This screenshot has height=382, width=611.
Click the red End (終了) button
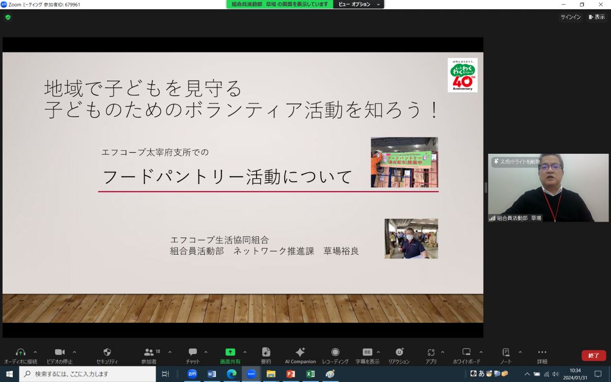pos(594,356)
